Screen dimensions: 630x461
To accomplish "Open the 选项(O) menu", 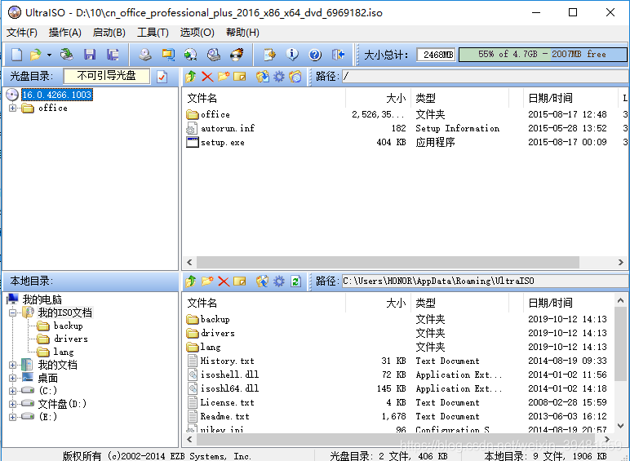I will (197, 33).
